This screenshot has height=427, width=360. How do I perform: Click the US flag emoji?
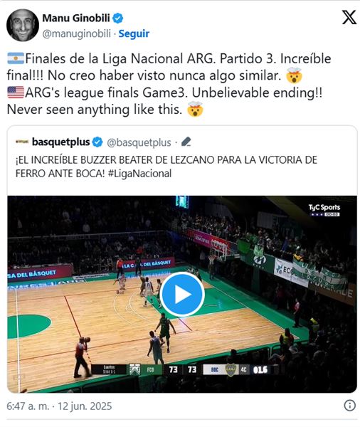[x=16, y=93]
